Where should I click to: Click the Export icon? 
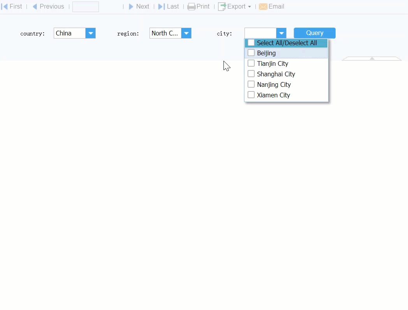[223, 6]
